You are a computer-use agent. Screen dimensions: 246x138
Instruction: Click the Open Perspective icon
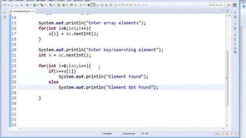click(229, 5)
